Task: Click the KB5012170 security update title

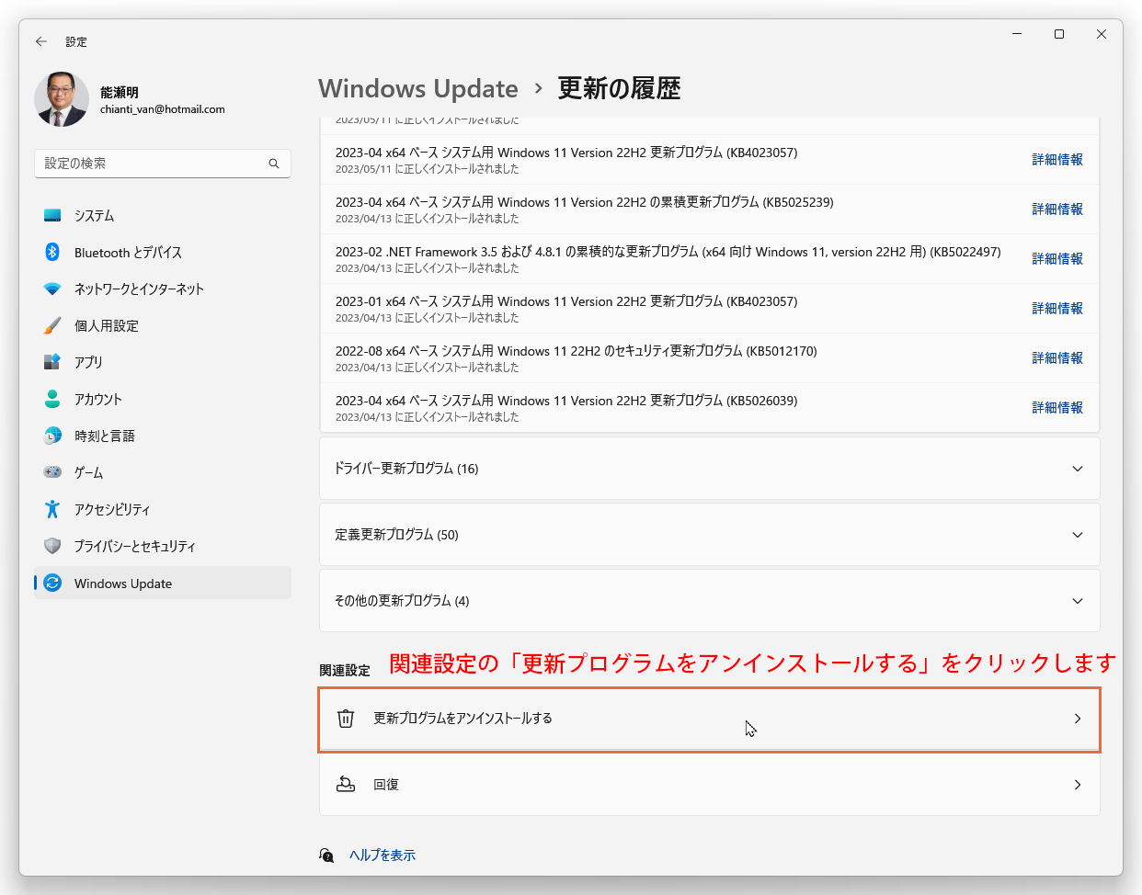Action: tap(577, 351)
